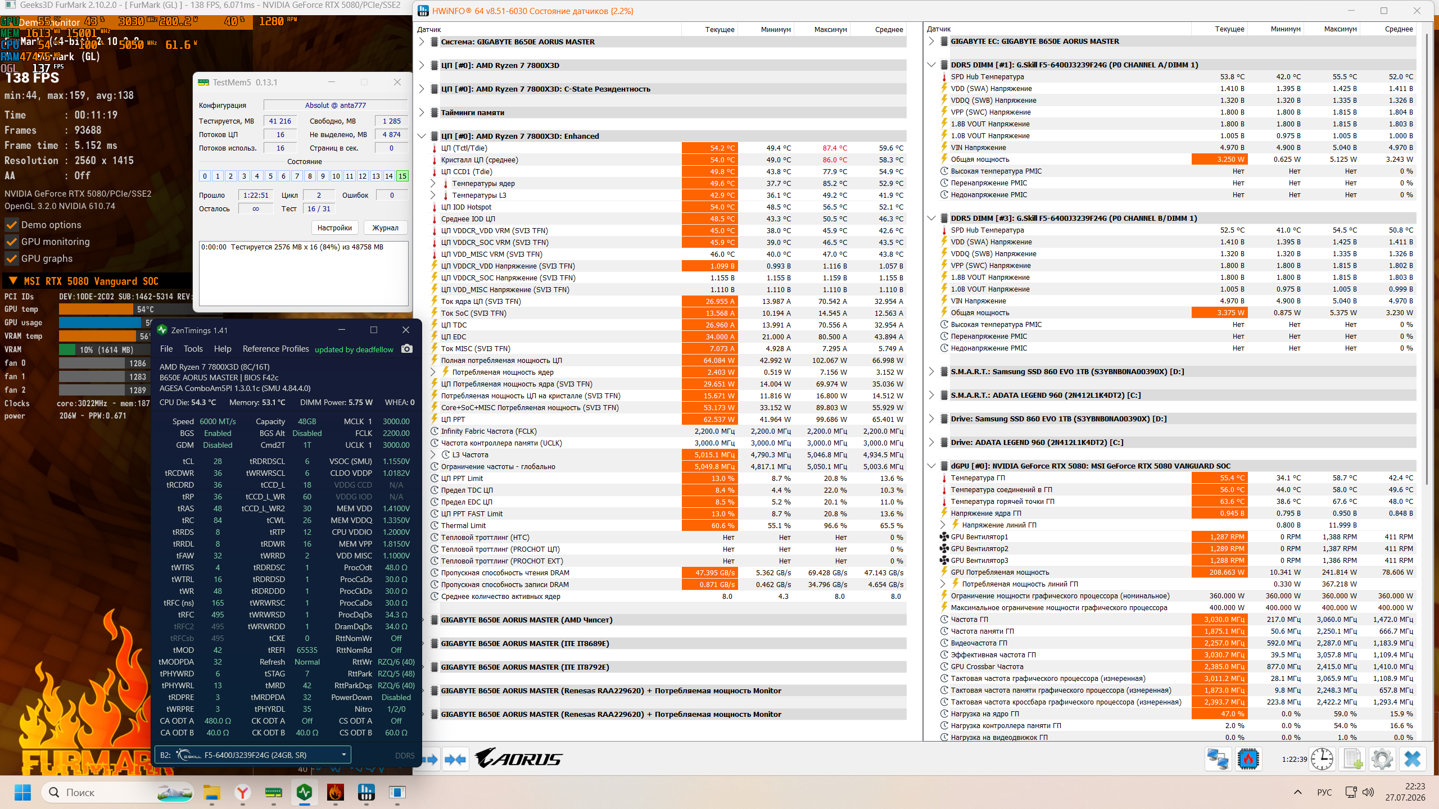Click the thermometer icon beside ЦП (Tctl/Tdie)
The image size is (1439, 809).
[x=435, y=148]
